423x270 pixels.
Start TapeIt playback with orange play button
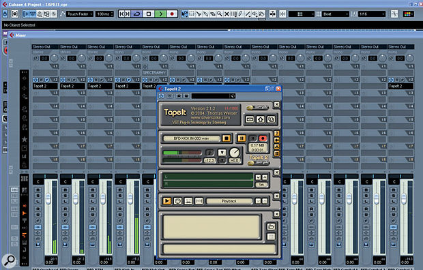tap(167, 201)
